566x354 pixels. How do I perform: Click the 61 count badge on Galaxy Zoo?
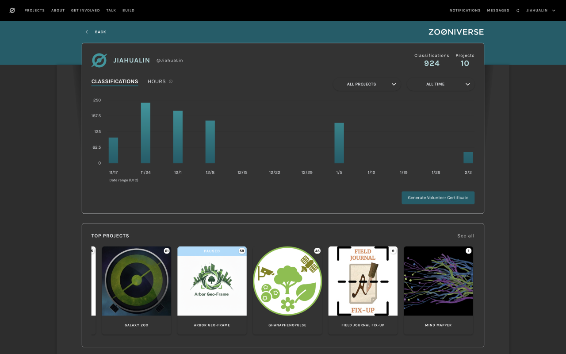coord(167,251)
